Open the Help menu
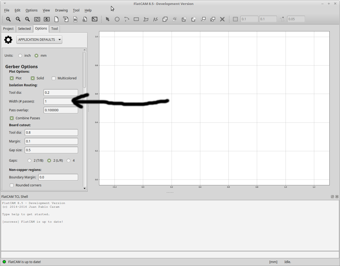This screenshot has width=340, height=266. (88, 10)
